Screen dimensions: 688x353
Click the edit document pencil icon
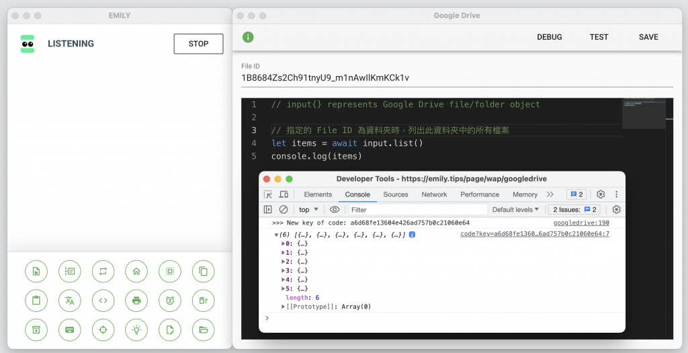click(x=170, y=329)
